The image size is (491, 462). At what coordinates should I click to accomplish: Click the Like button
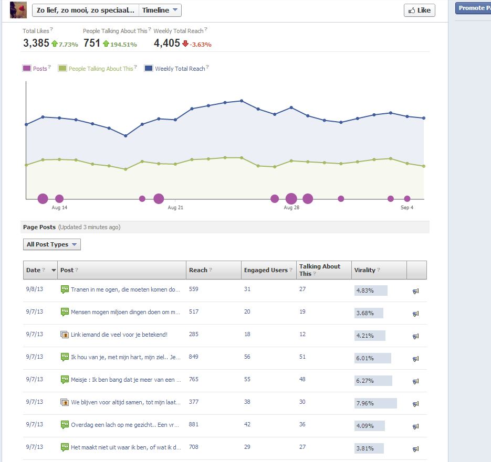419,10
